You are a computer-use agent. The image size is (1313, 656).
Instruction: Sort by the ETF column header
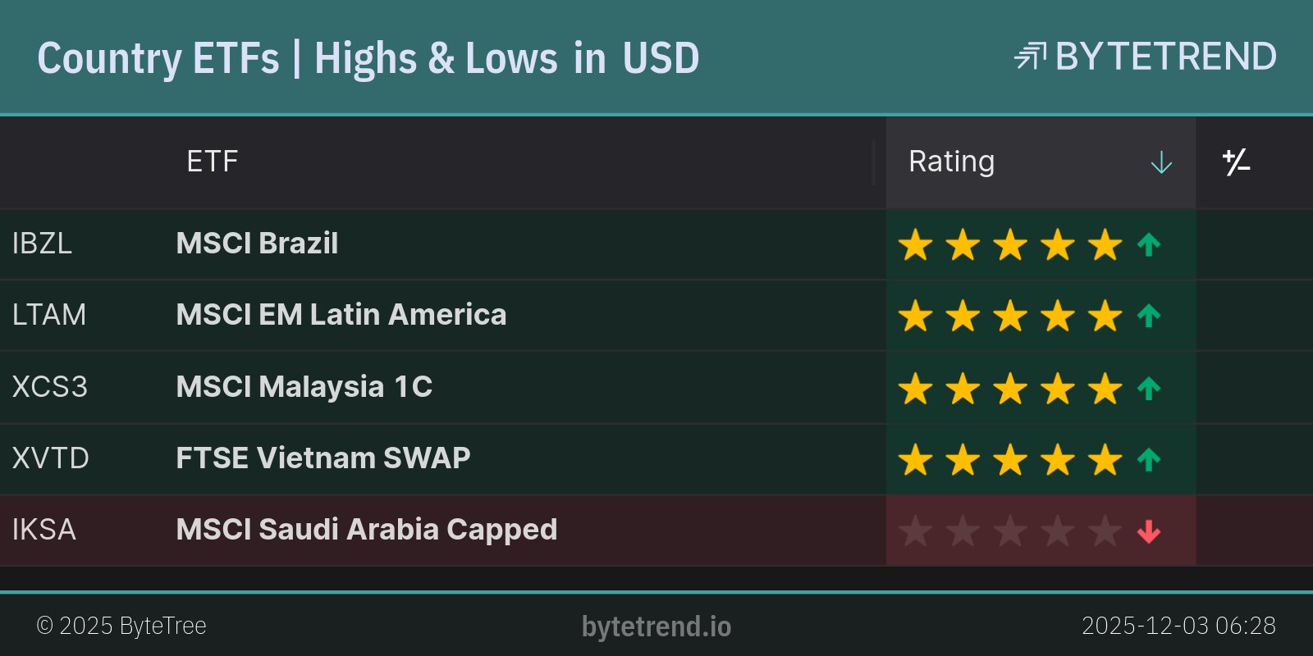coord(212,162)
